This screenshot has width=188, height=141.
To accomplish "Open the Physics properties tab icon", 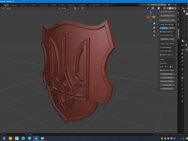I will pos(183,85).
